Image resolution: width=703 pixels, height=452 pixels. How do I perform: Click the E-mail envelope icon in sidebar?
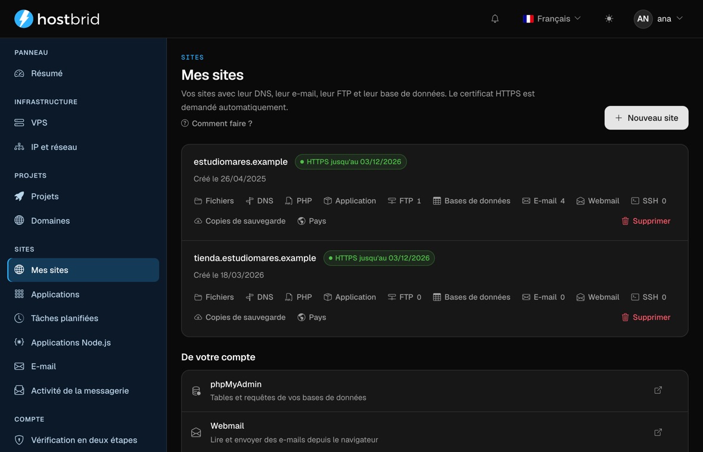click(19, 366)
